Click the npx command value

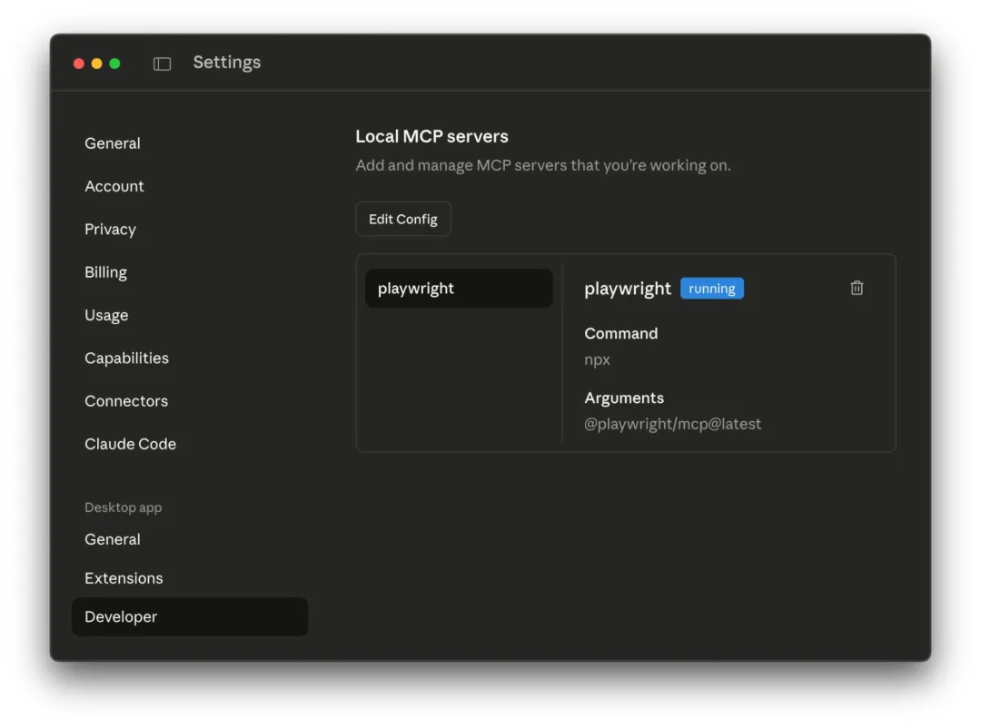point(597,359)
